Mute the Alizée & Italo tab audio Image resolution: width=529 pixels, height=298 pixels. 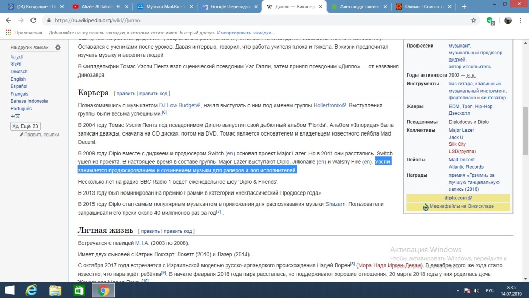click(x=118, y=6)
